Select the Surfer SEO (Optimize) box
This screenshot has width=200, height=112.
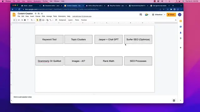(x=138, y=40)
